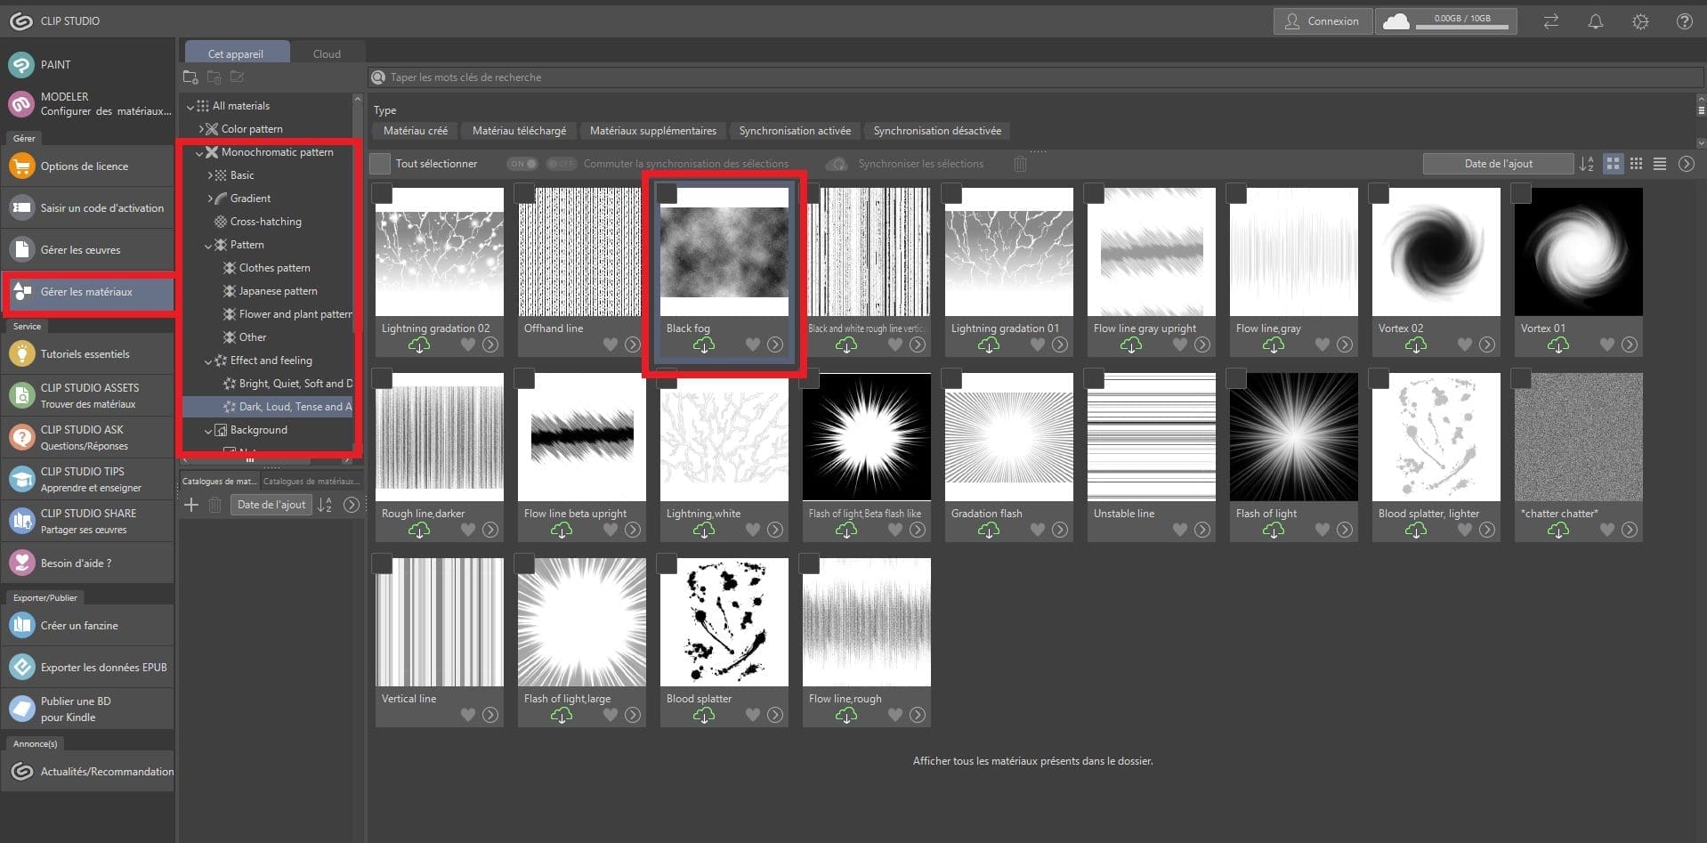Switch to large thumbnail grid view
The width and height of the screenshot is (1707, 843).
(1613, 164)
